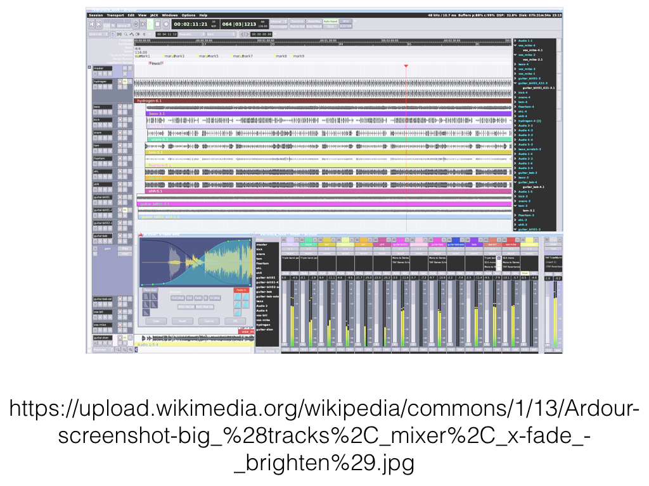649x486 pixels.
Task: Click the zoom to session magnifier
Action: pyautogui.click(x=131, y=349)
